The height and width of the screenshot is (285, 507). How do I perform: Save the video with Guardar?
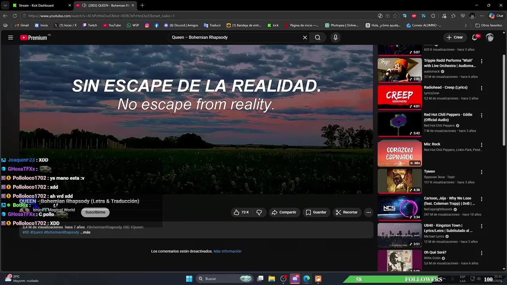pyautogui.click(x=316, y=213)
